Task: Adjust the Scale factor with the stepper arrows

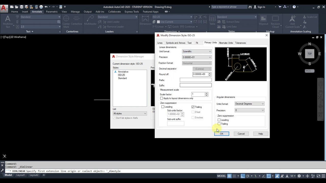Action: pyautogui.click(x=206, y=94)
